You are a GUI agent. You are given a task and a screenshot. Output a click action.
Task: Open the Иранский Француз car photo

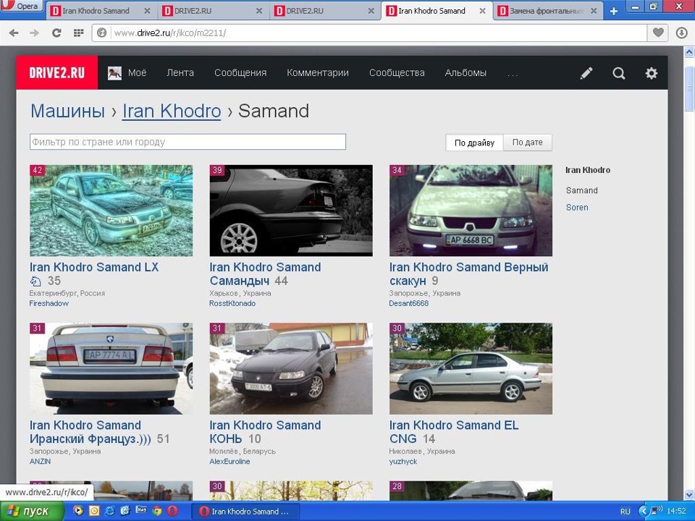(x=111, y=368)
